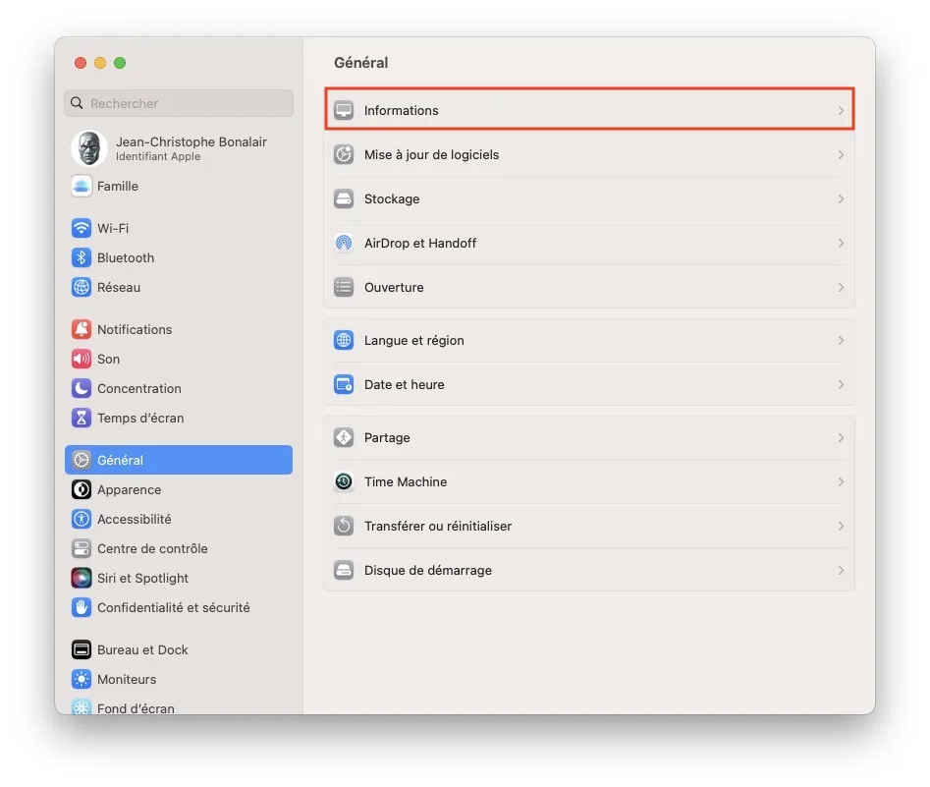Viewport: 930px width, 787px height.
Task: Select Fond d'écran in sidebar
Action: 136,708
